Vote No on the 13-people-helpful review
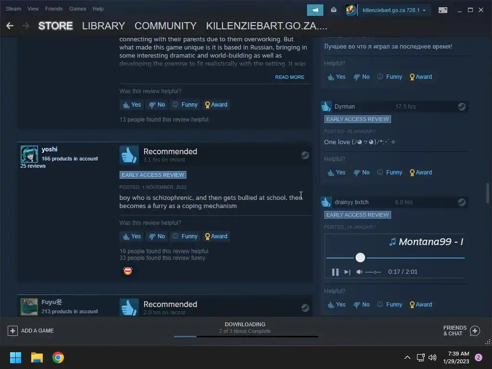 [x=157, y=105]
